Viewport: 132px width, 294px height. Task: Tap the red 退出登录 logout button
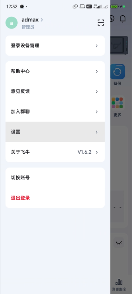tap(20, 198)
